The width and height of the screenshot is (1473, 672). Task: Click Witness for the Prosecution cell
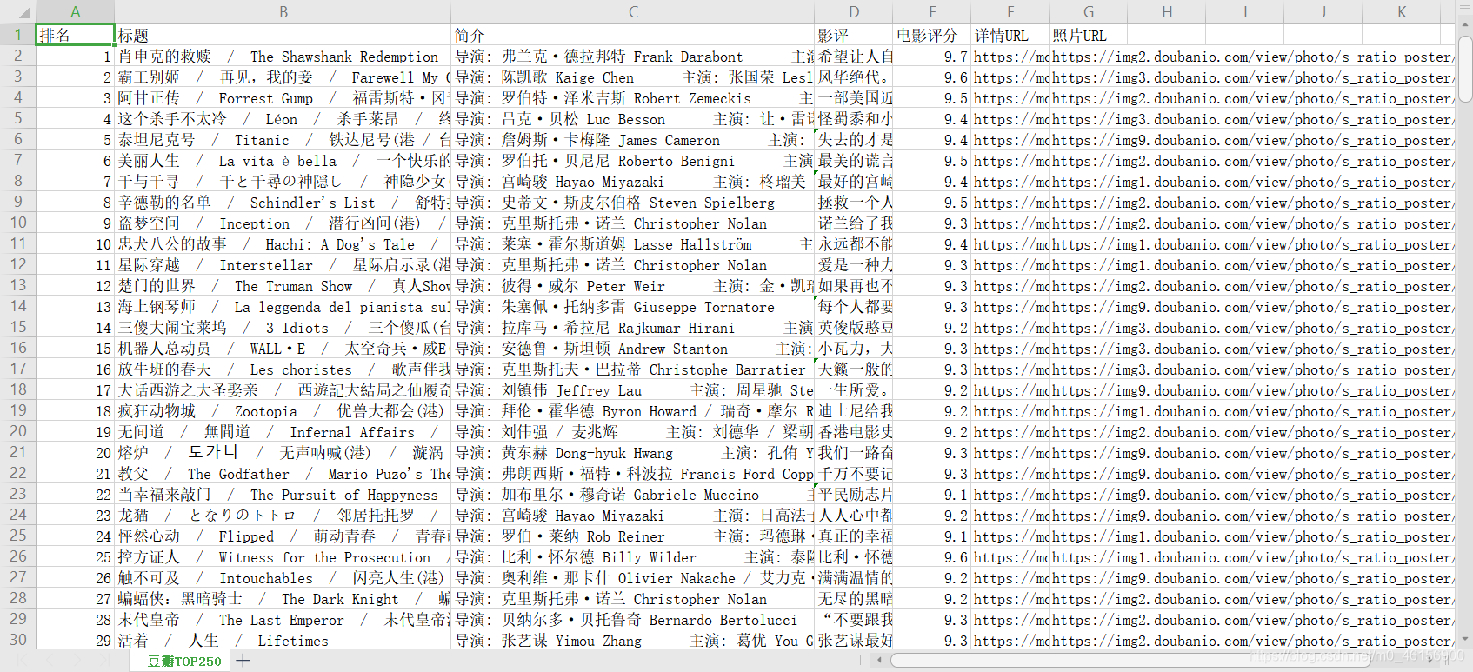click(283, 557)
